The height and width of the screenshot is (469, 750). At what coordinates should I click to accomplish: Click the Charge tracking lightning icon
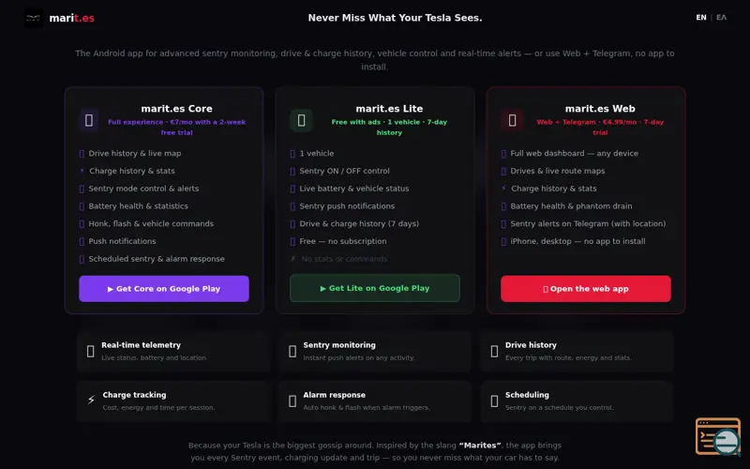[91, 400]
